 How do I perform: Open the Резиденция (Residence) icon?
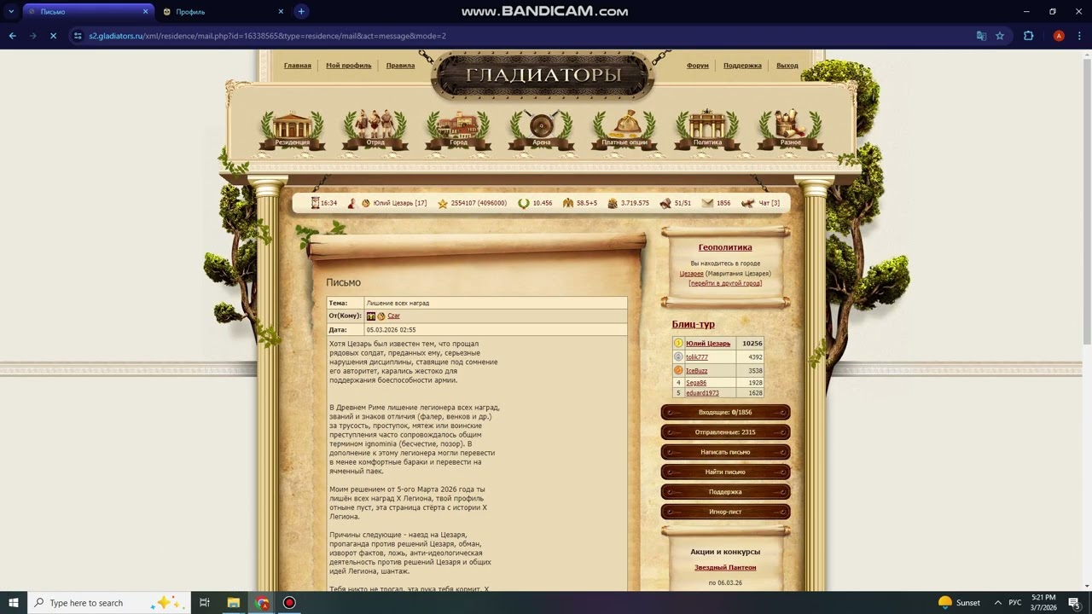[x=292, y=130]
